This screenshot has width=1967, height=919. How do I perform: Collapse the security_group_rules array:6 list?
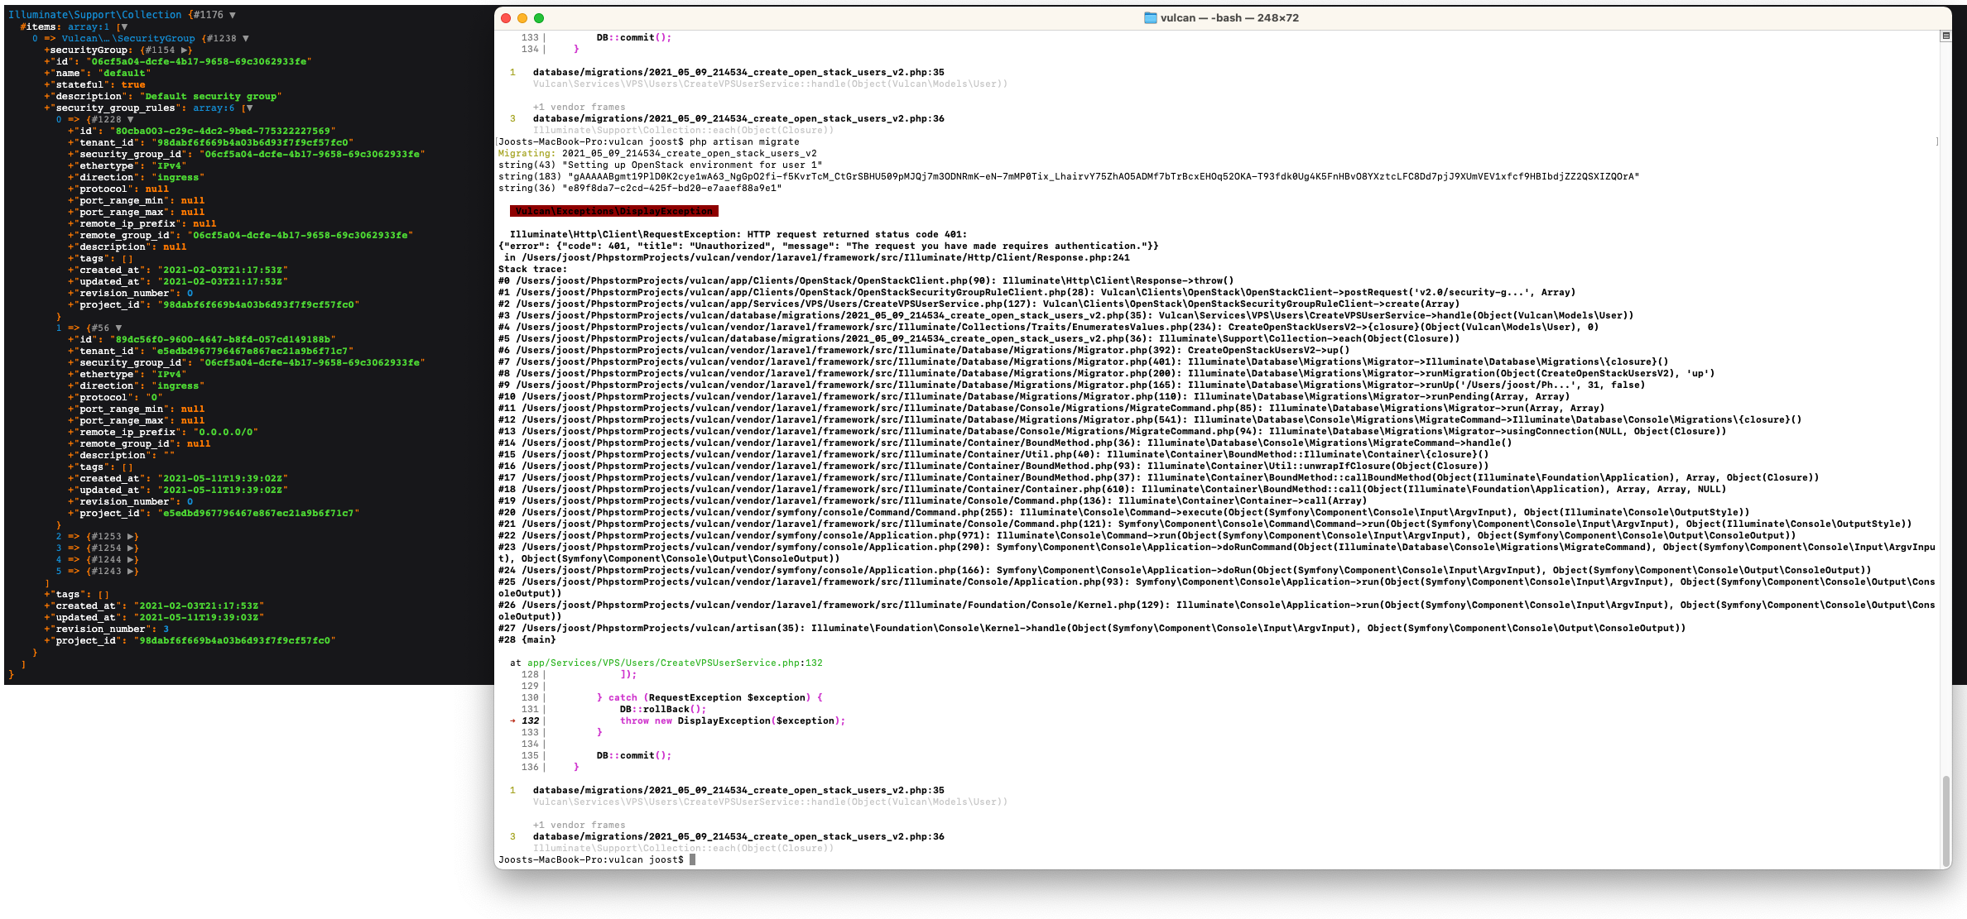(x=249, y=108)
